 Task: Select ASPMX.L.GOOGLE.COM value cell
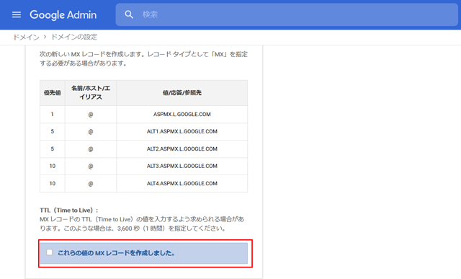coord(182,114)
